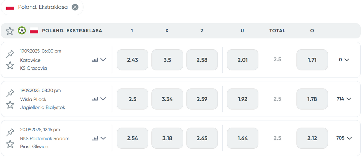
Task: Bet on Katowice home win at 2.43
Action: (132, 60)
